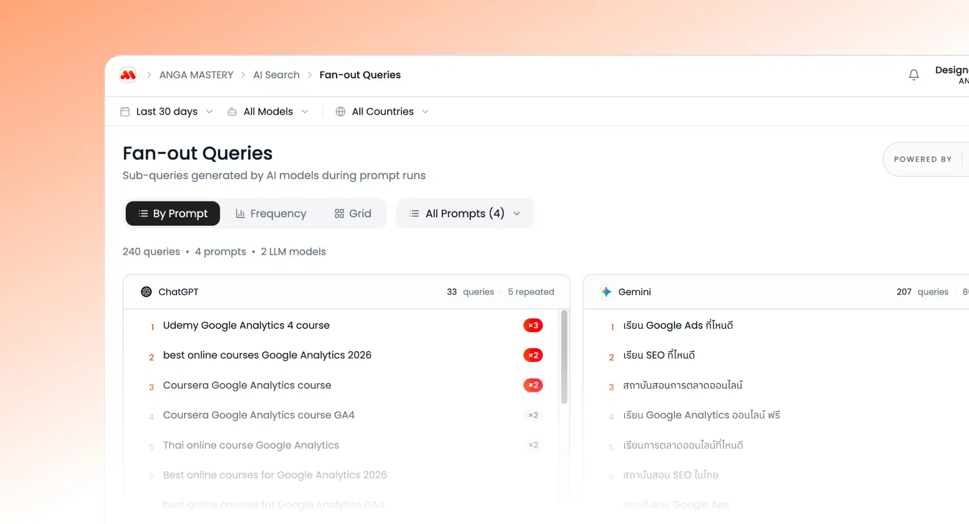Click ×2 badge on best online courses 2026

(x=533, y=355)
